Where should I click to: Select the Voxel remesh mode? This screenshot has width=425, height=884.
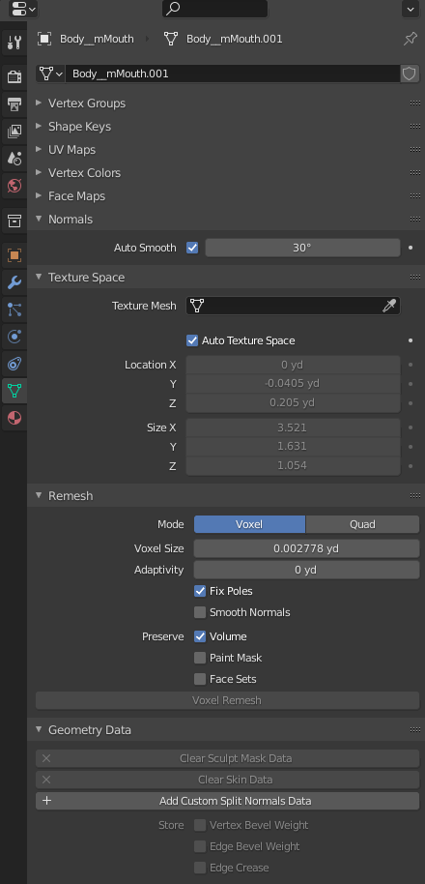click(x=249, y=524)
